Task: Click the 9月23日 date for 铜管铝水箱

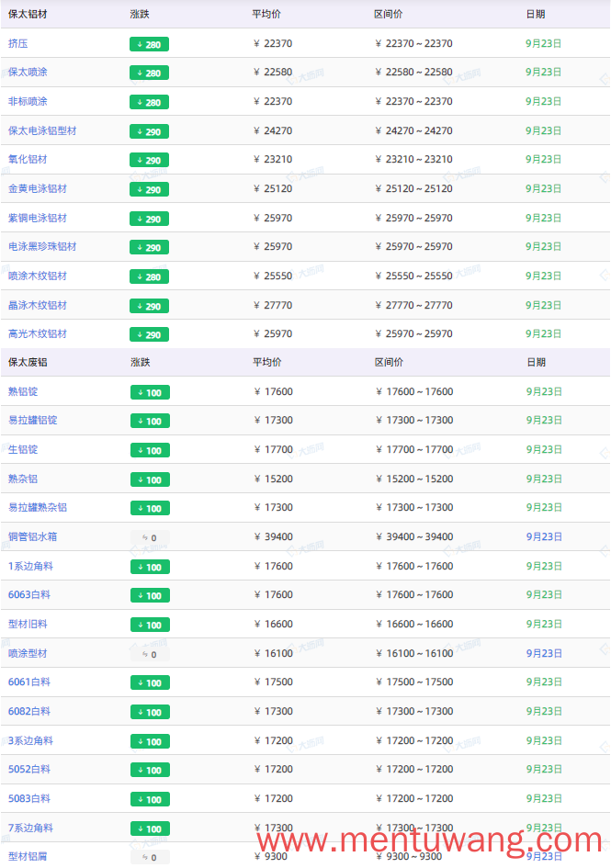Action: point(544,537)
